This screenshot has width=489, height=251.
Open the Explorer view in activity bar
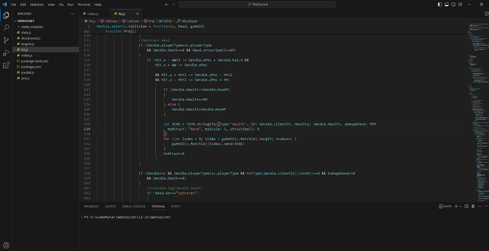click(x=6, y=15)
